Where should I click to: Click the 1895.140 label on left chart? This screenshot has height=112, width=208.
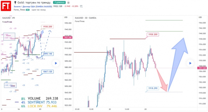47,54
